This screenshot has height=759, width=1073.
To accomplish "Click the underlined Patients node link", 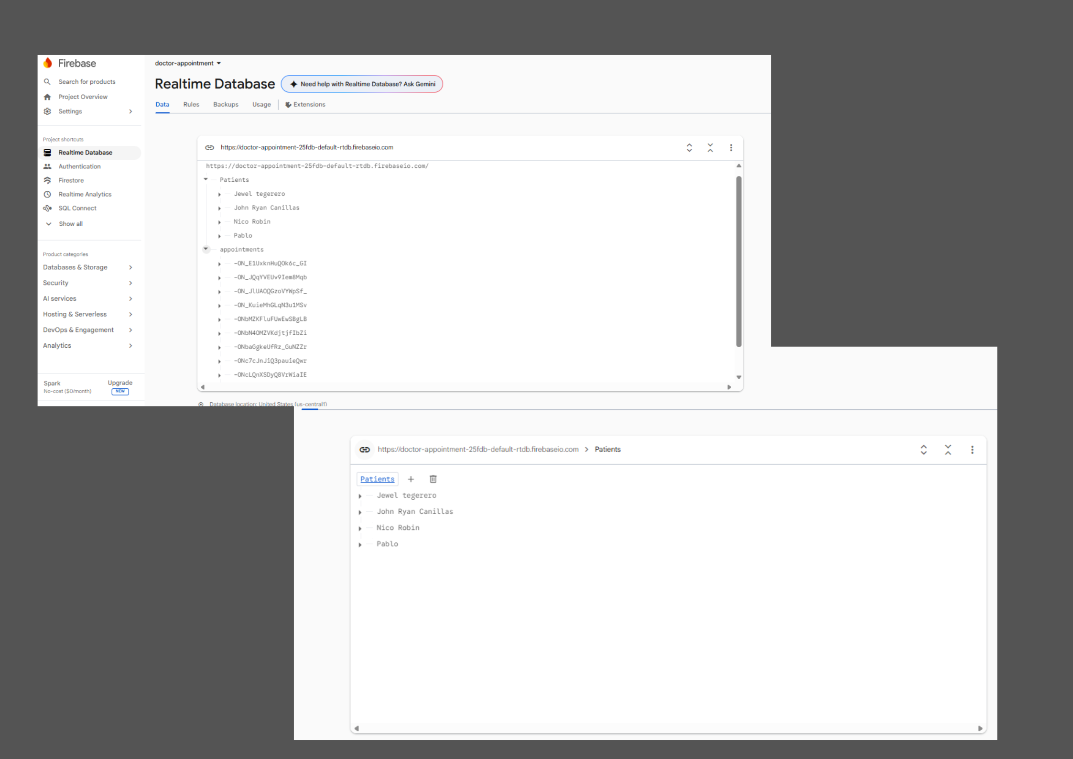I will [378, 479].
